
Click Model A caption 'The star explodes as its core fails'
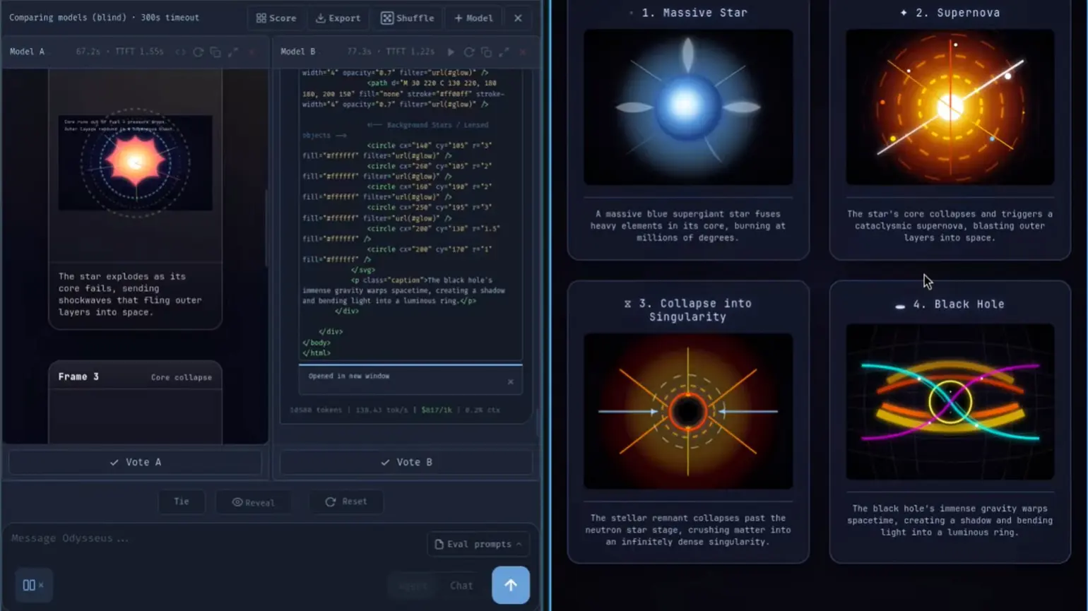(130, 295)
